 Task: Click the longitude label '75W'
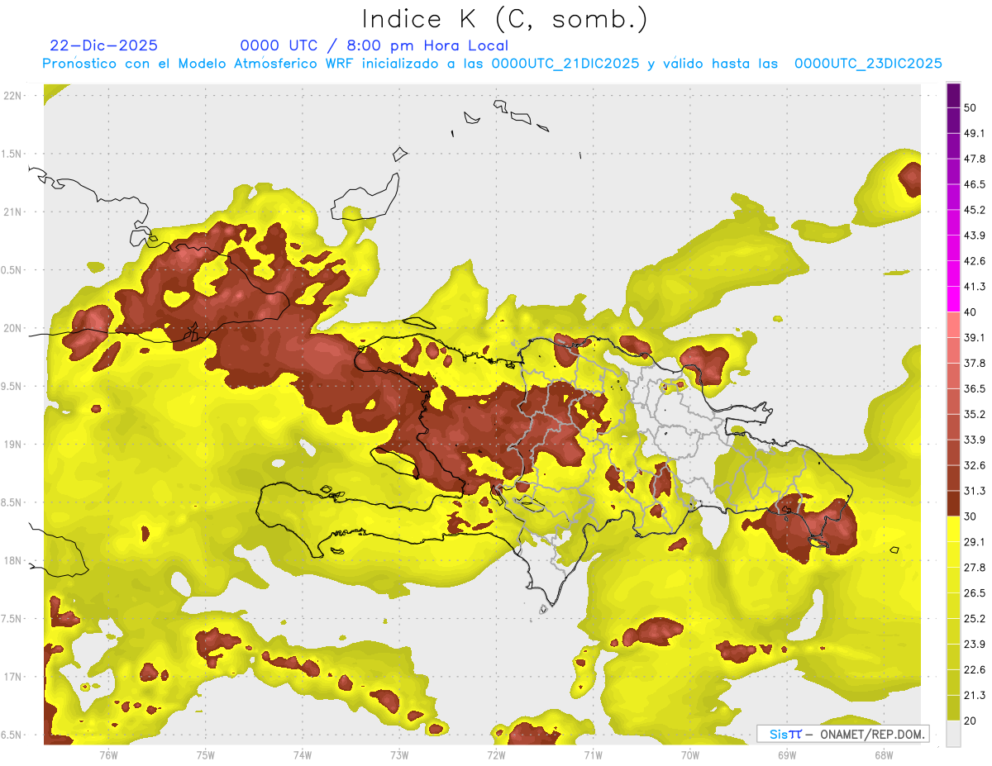[x=205, y=755]
